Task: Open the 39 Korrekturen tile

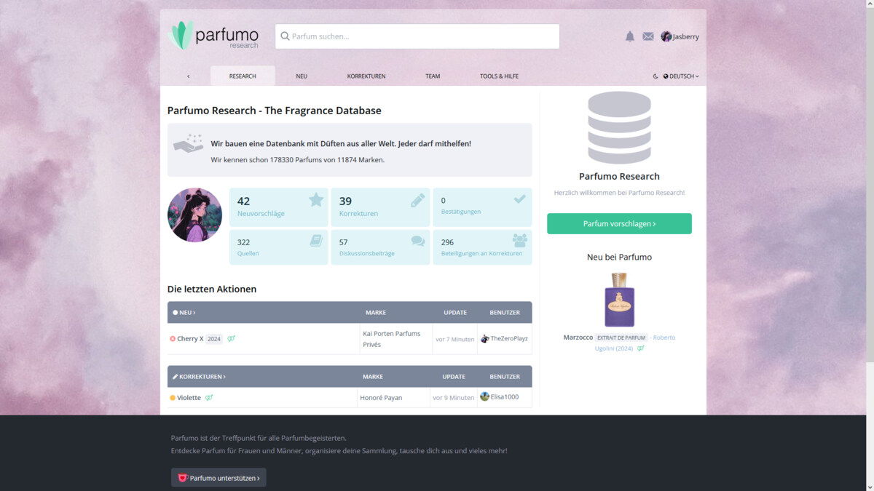Action: coord(380,207)
